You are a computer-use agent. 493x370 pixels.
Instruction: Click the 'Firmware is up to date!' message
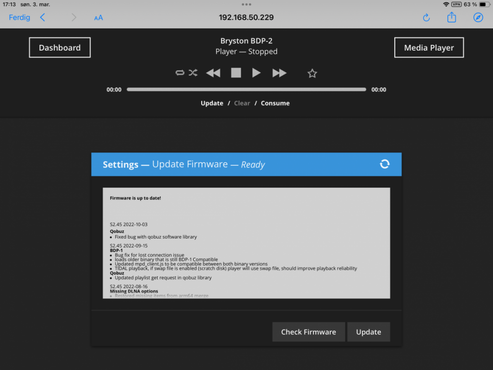click(135, 198)
